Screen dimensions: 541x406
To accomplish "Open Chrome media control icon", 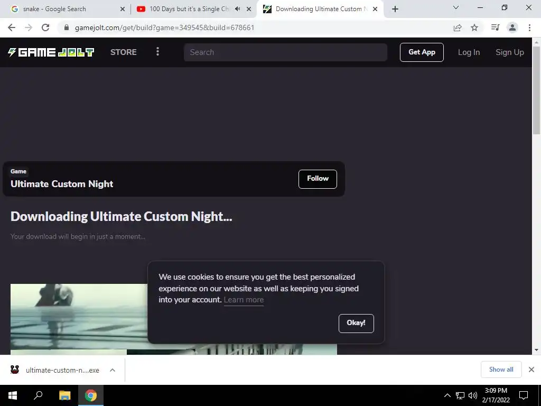I will pyautogui.click(x=495, y=27).
